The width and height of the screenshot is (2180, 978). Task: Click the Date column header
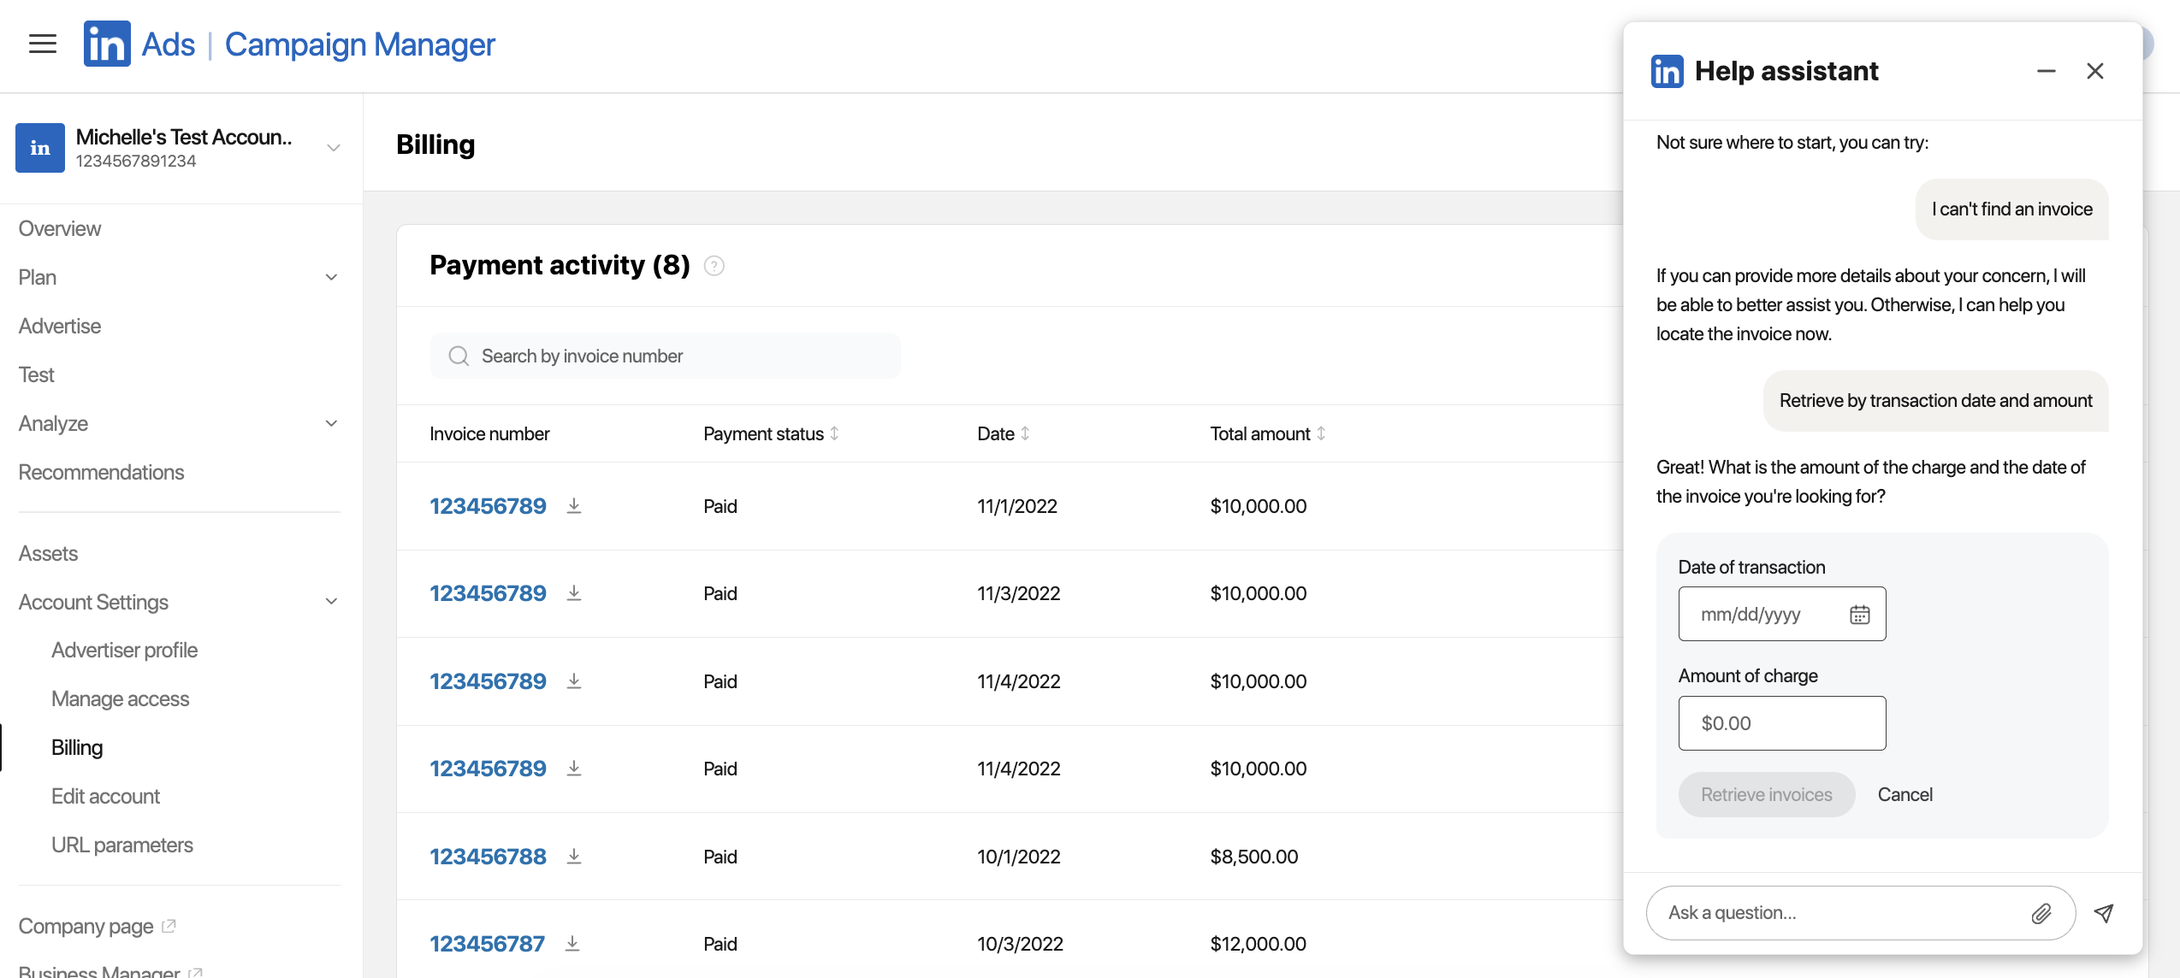[x=996, y=434]
